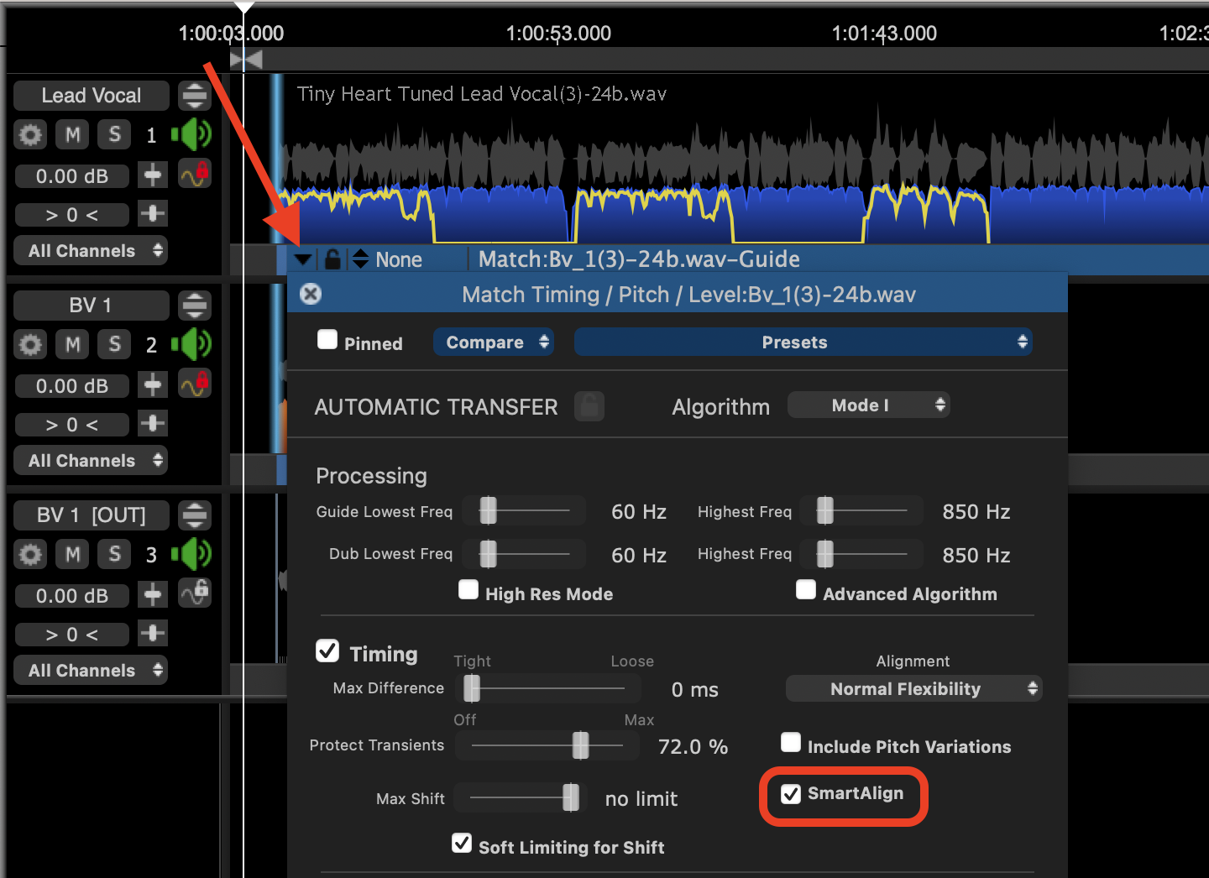The width and height of the screenshot is (1209, 878).
Task: Click the waveform lock icon on Lead Vocal
Action: [194, 174]
